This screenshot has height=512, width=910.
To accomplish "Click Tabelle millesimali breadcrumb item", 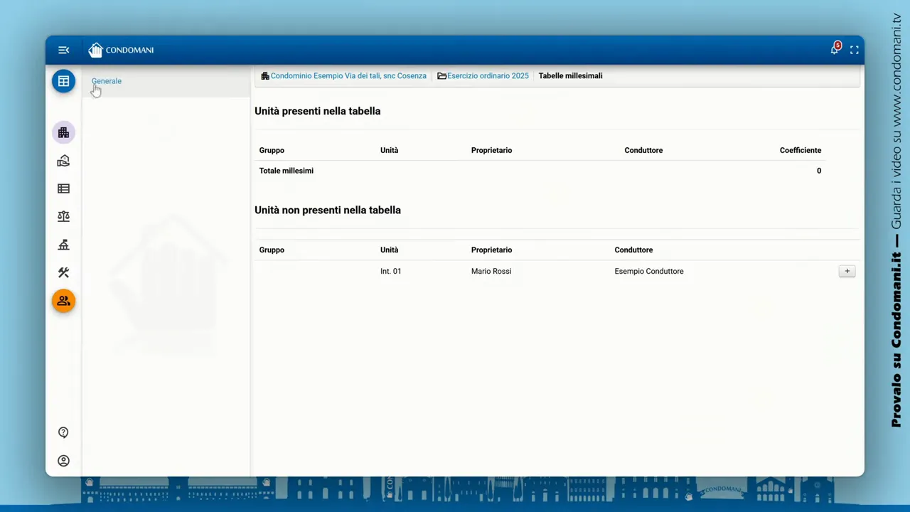I will 570,75.
